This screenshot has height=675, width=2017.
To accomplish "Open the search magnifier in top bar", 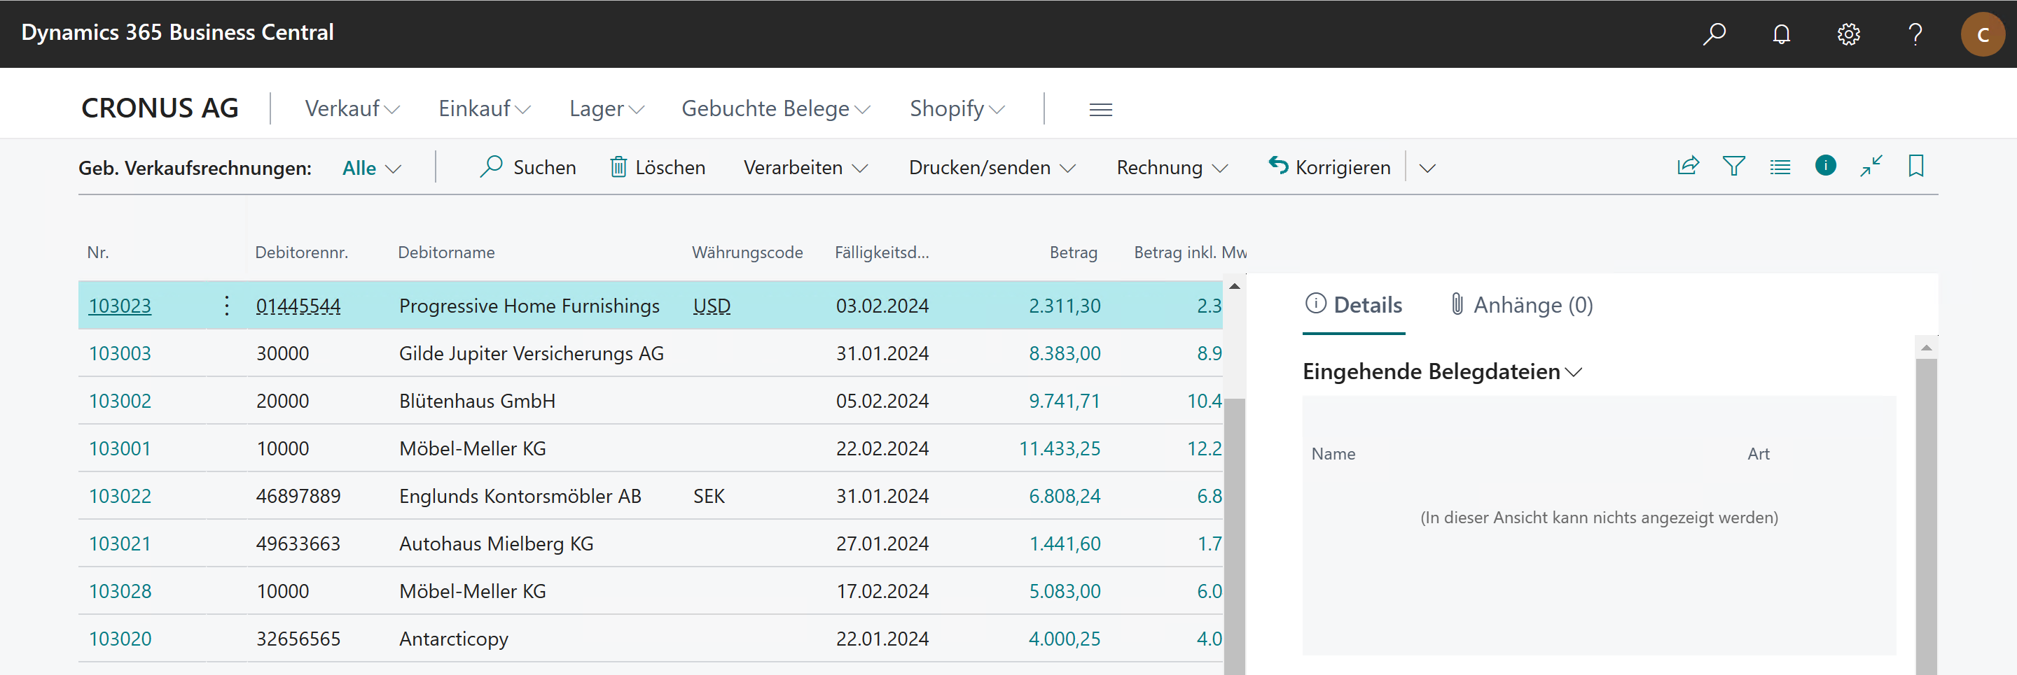I will pos(1714,34).
